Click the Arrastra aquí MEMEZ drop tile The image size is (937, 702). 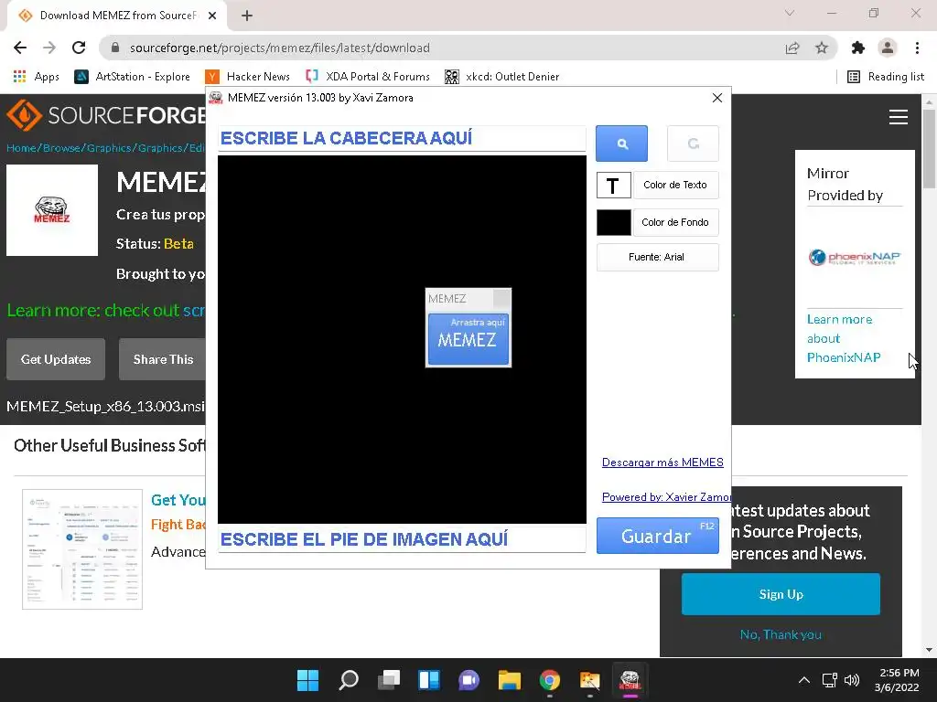pos(468,339)
